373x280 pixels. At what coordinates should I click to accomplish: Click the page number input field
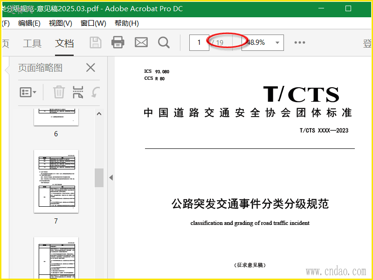click(x=199, y=42)
